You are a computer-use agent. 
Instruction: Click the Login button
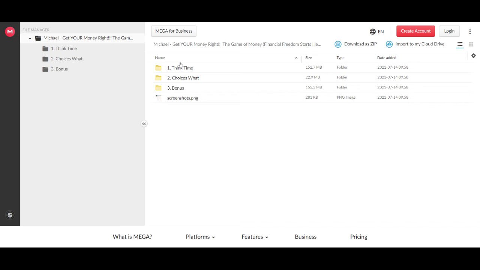pyautogui.click(x=449, y=31)
